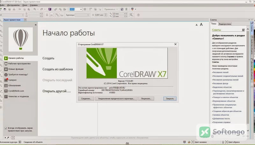
Task: Click the outline pen icon in status bar
Action: 223,142
